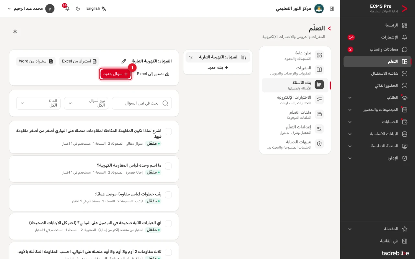Expand المنصة التعليمية section chevron
The width and height of the screenshot is (415, 259).
tap(350, 146)
